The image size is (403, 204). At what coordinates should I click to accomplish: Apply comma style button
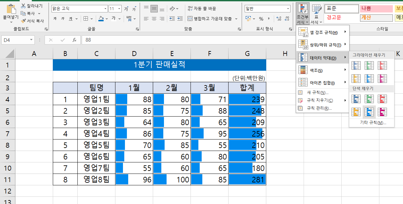pos(269,19)
